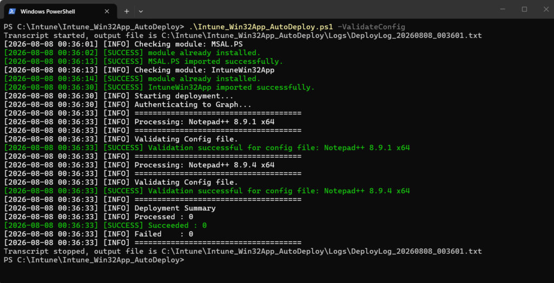Click validation successful line for Notepad++ 8.9.4

(207, 191)
